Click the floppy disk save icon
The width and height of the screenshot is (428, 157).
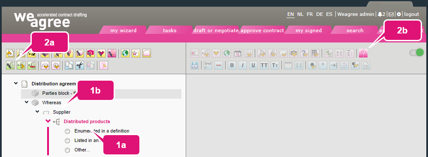click(x=195, y=65)
